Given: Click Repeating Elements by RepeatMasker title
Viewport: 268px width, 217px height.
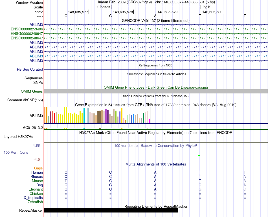Looking at the screenshot, I should (x=156, y=206).
